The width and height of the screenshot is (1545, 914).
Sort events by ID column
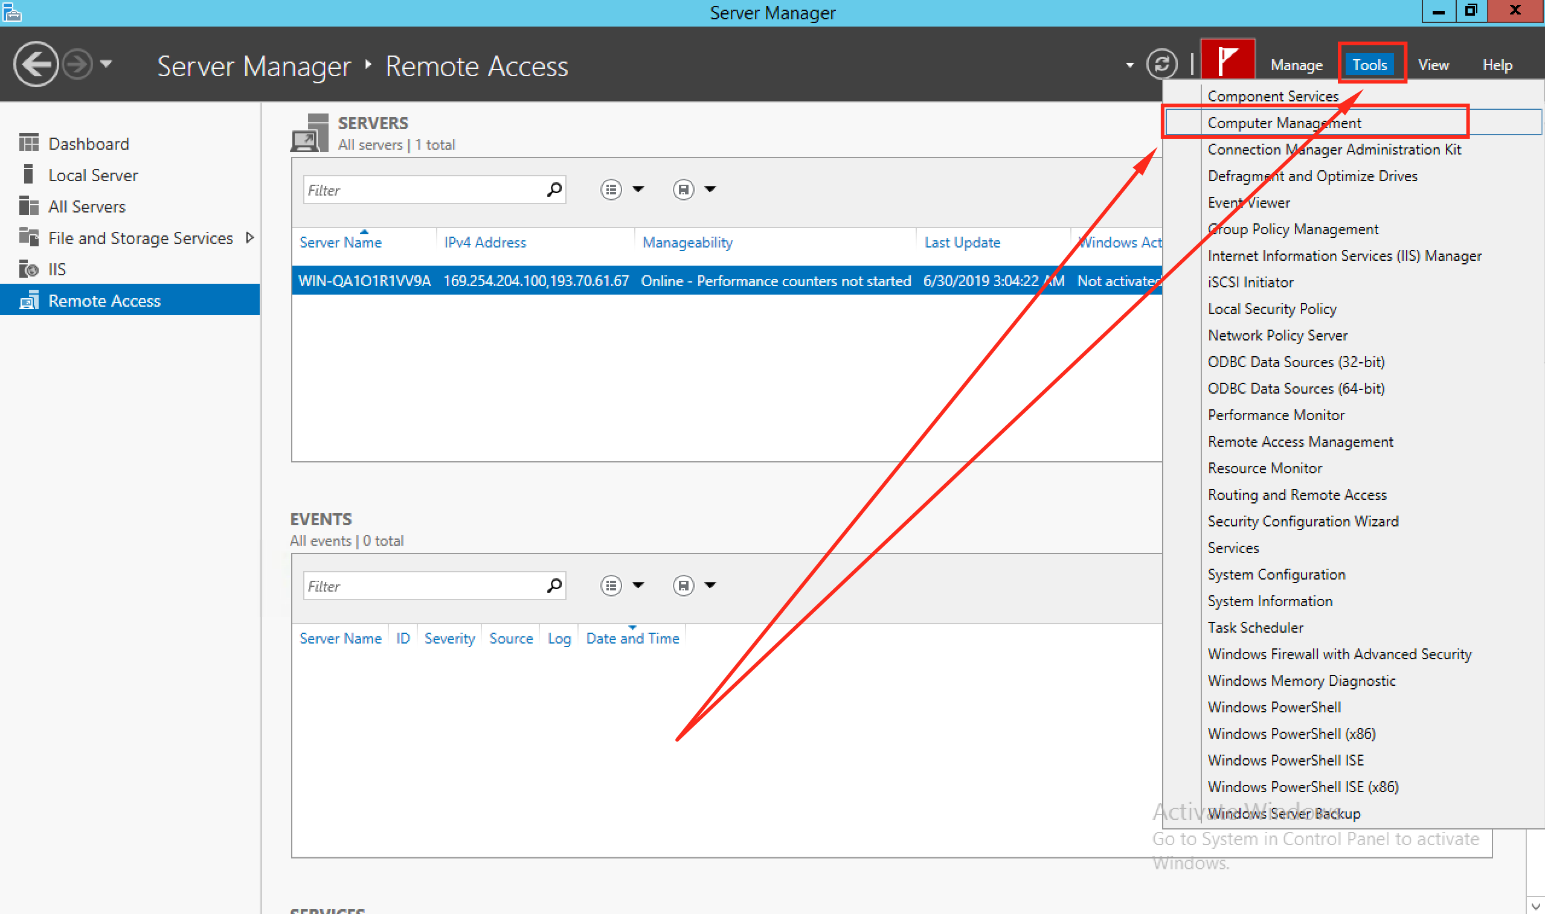pos(403,638)
